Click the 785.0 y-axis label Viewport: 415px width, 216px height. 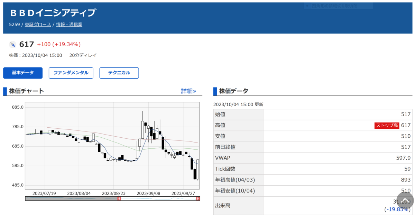18,127
